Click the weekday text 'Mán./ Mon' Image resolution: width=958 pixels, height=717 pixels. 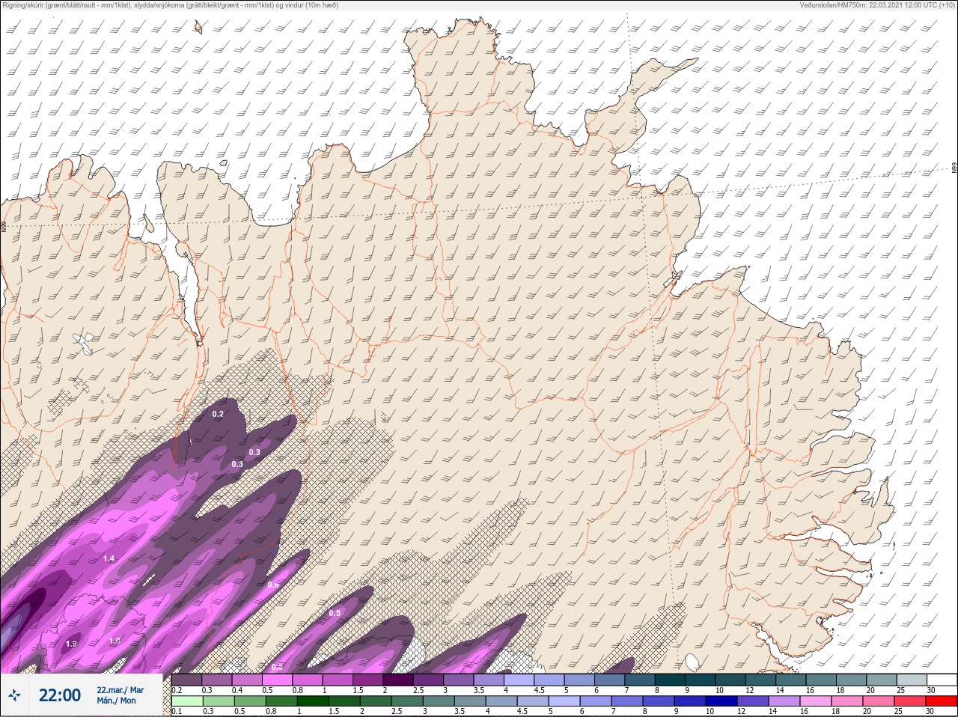[x=117, y=701]
